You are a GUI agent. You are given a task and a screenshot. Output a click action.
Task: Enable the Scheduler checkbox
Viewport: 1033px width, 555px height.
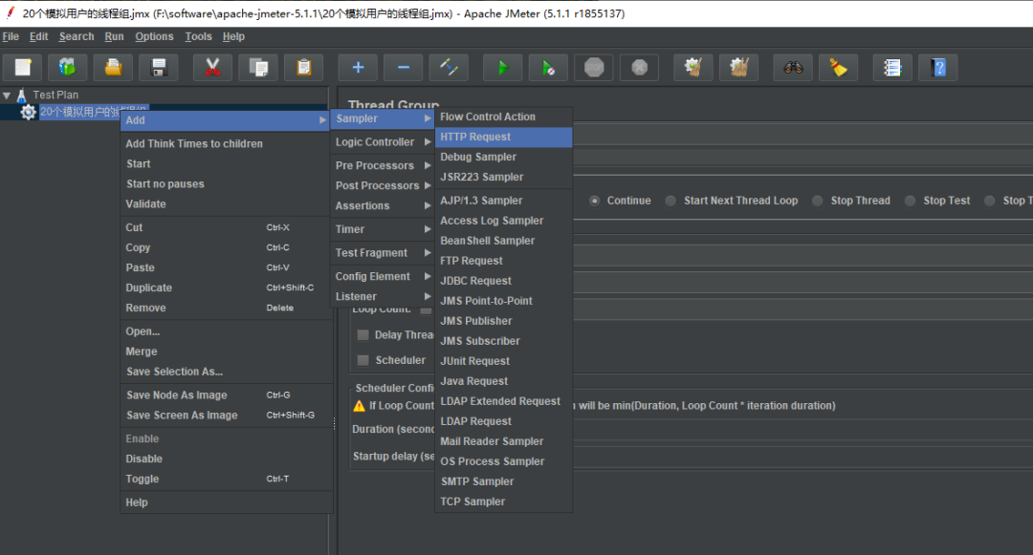[363, 360]
